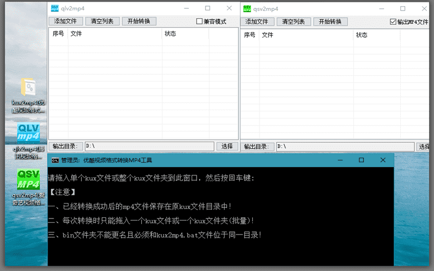Click the 状态 column header in qsv2mp4

pos(377,35)
